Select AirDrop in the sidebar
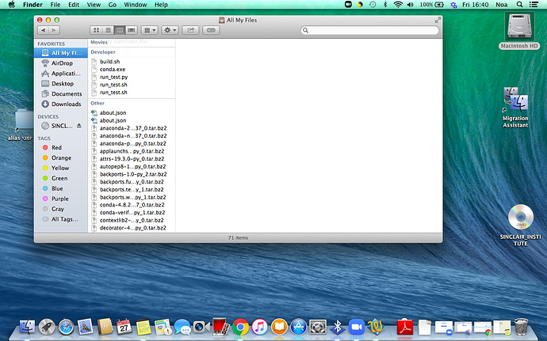 click(62, 63)
